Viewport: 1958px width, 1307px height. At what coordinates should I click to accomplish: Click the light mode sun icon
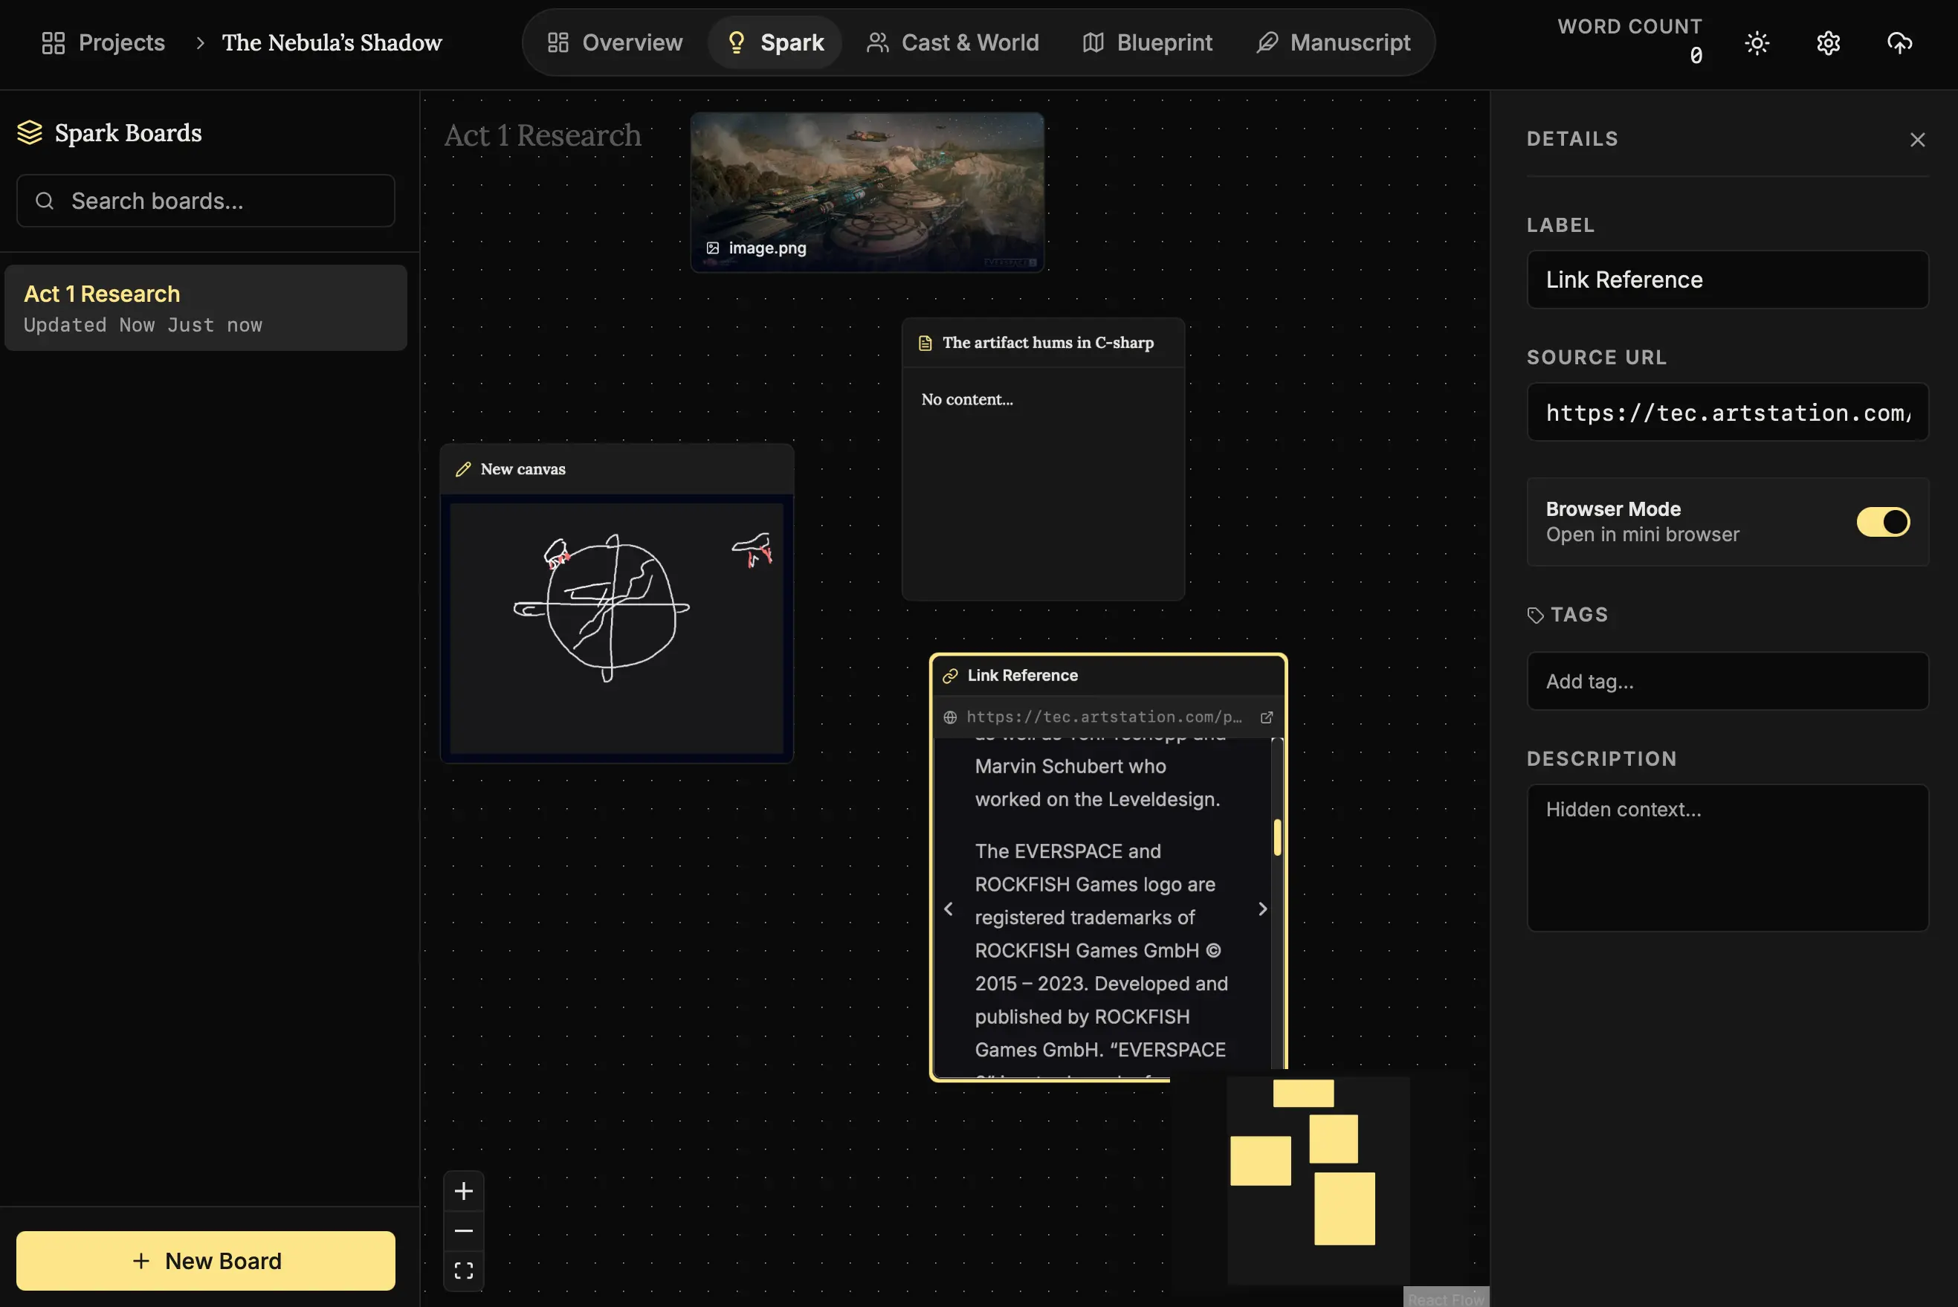point(1757,42)
